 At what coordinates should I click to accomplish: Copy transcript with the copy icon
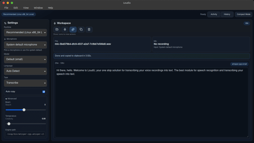[x=81, y=29]
